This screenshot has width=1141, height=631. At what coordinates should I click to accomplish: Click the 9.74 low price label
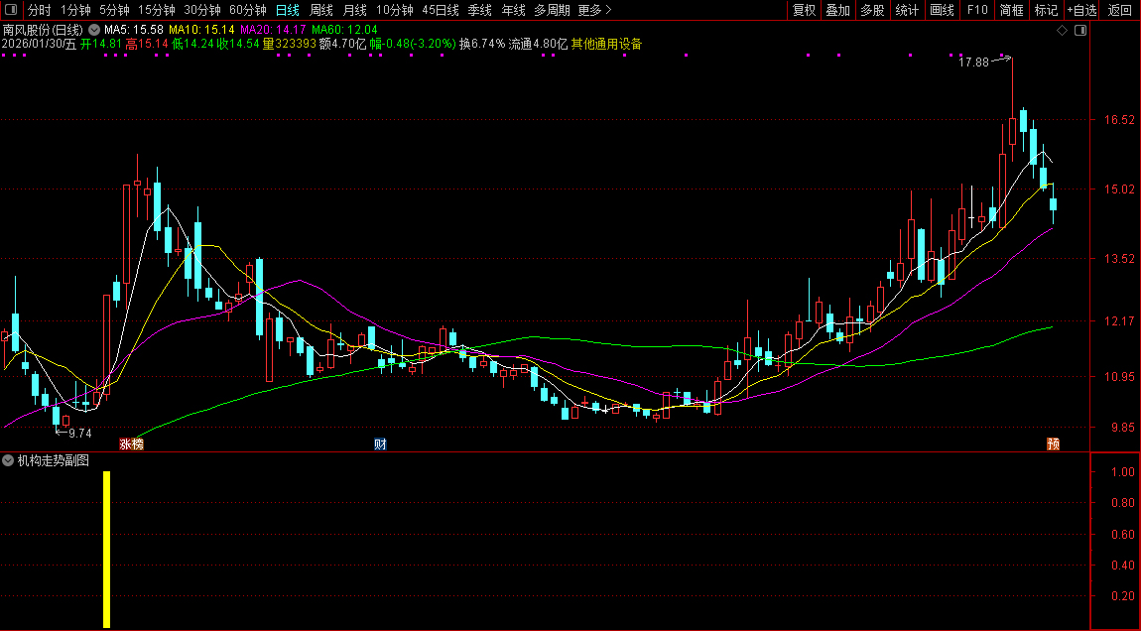80,433
